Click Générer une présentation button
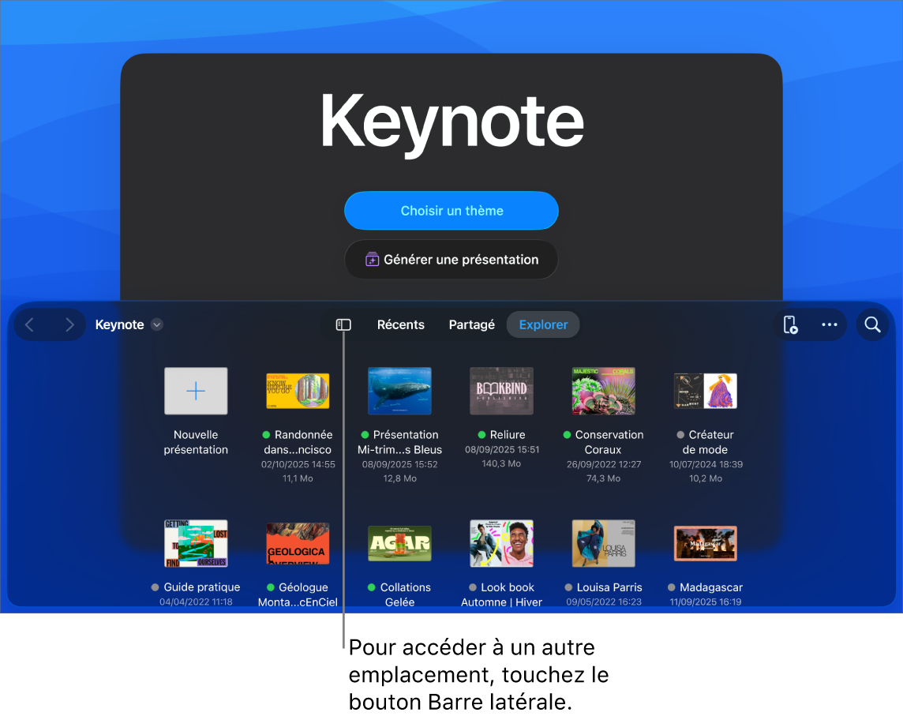Image resolution: width=903 pixels, height=716 pixels. 451,260
